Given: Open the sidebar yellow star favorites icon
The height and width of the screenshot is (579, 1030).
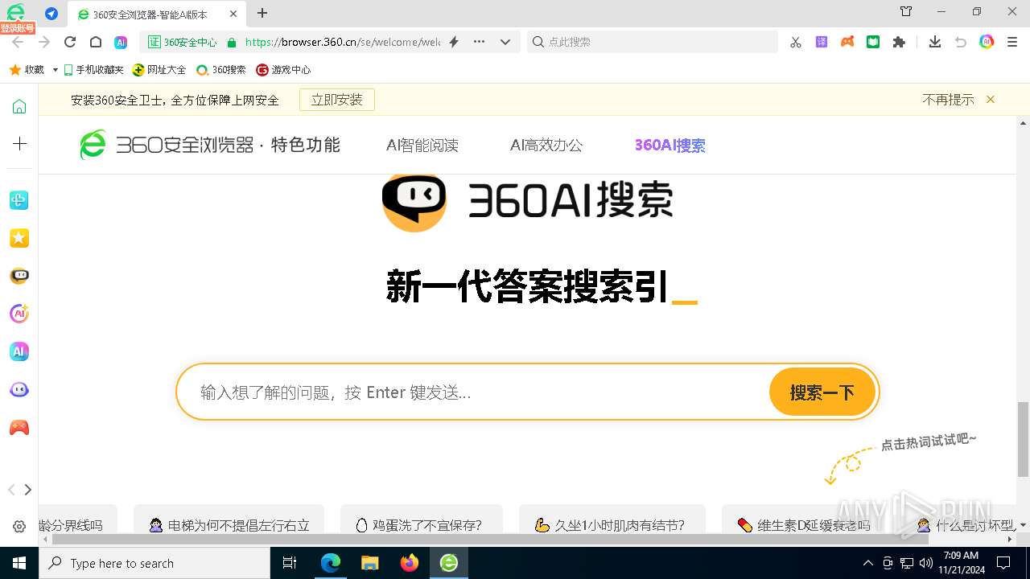Looking at the screenshot, I should pyautogui.click(x=19, y=238).
